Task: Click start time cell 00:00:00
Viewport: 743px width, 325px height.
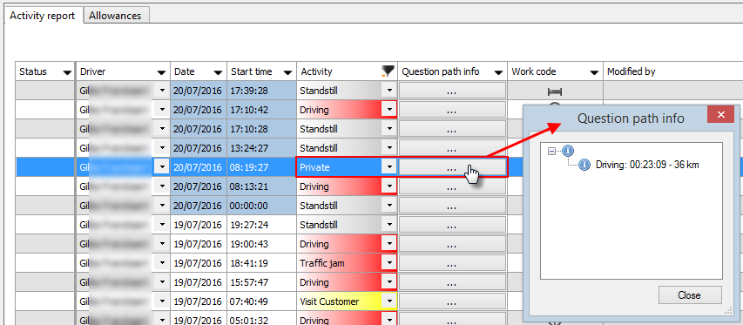Action: tap(261, 206)
